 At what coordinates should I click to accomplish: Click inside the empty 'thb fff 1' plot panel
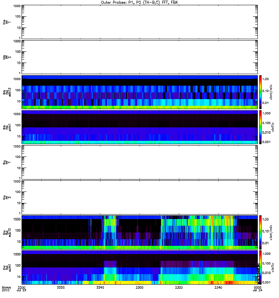point(139,22)
